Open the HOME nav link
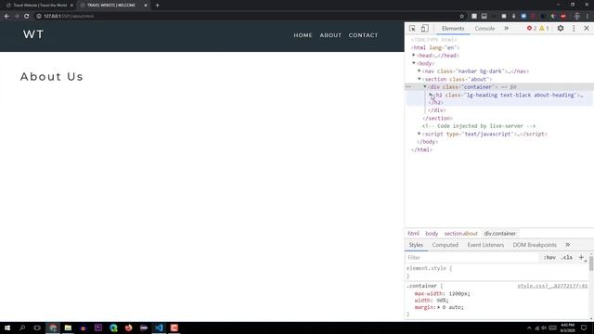This screenshot has width=594, height=334. pyautogui.click(x=303, y=35)
